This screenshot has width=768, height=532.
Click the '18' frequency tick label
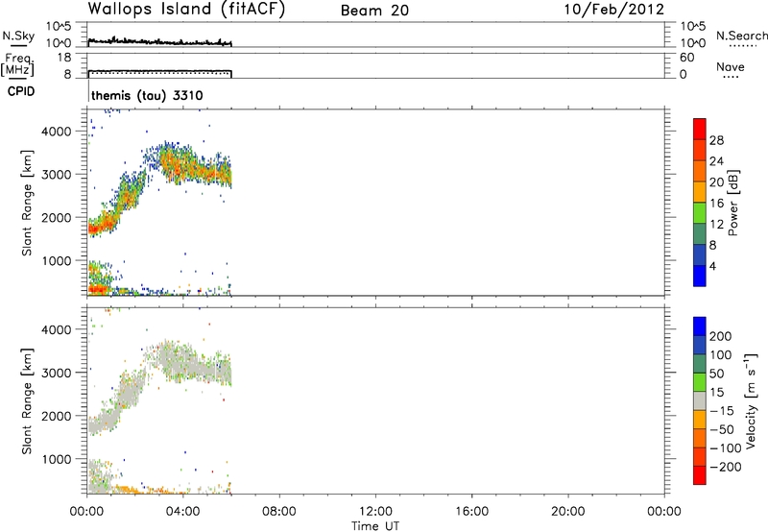point(64,58)
